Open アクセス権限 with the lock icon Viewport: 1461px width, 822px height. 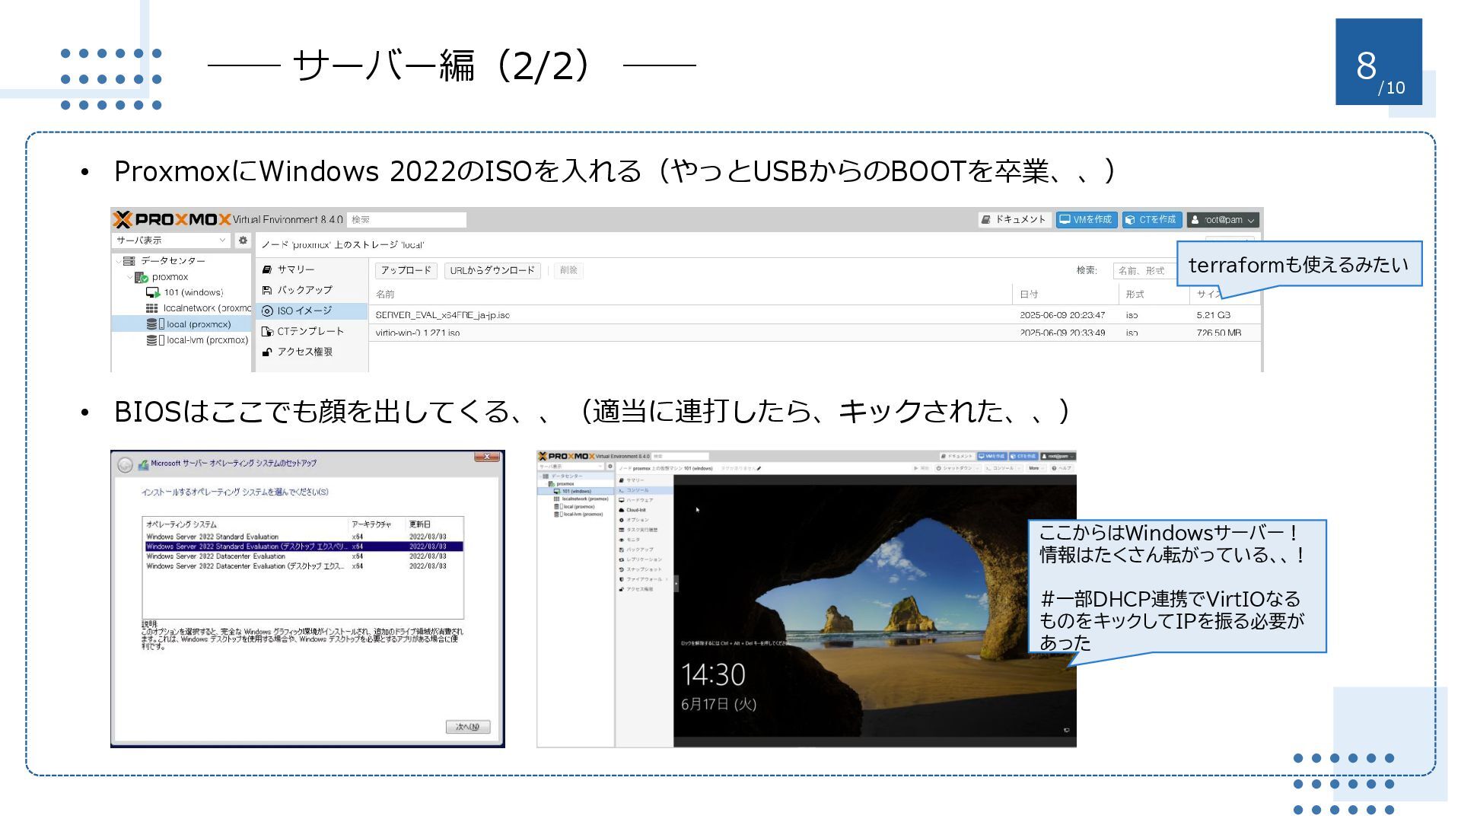[x=304, y=352]
